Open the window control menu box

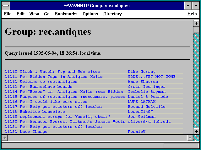coord(6,6)
